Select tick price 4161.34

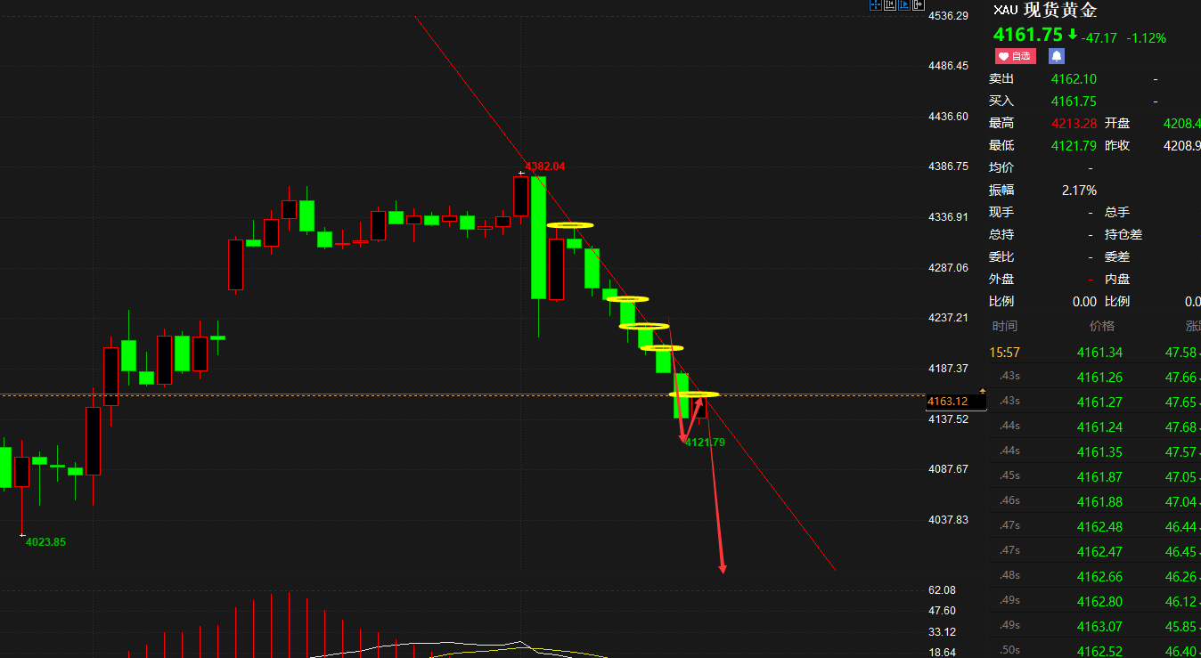[x=1099, y=353]
